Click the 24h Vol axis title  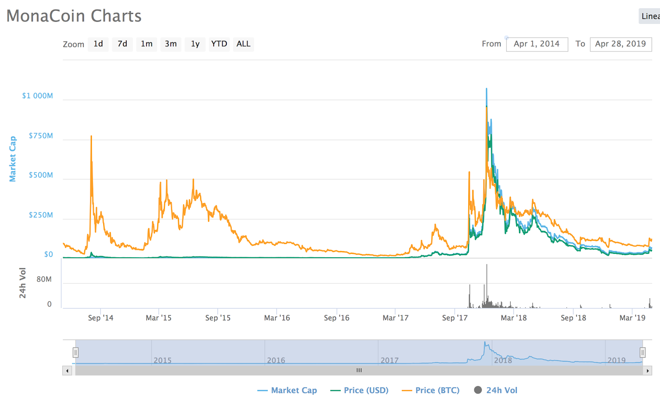tap(22, 283)
